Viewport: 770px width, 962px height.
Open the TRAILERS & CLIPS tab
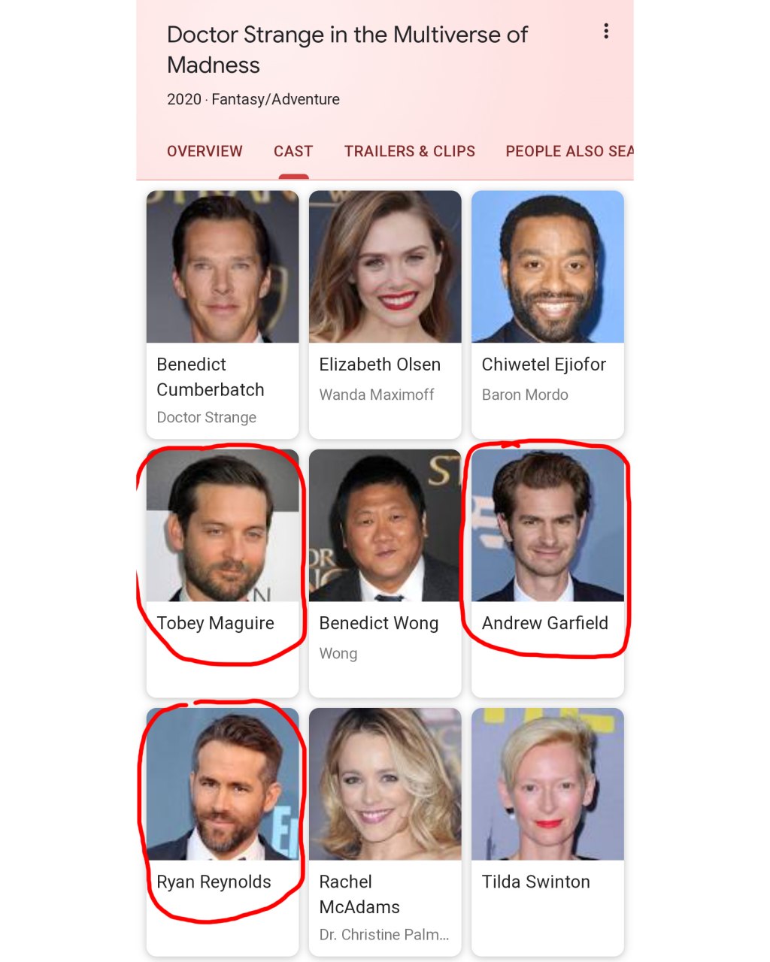pyautogui.click(x=410, y=151)
